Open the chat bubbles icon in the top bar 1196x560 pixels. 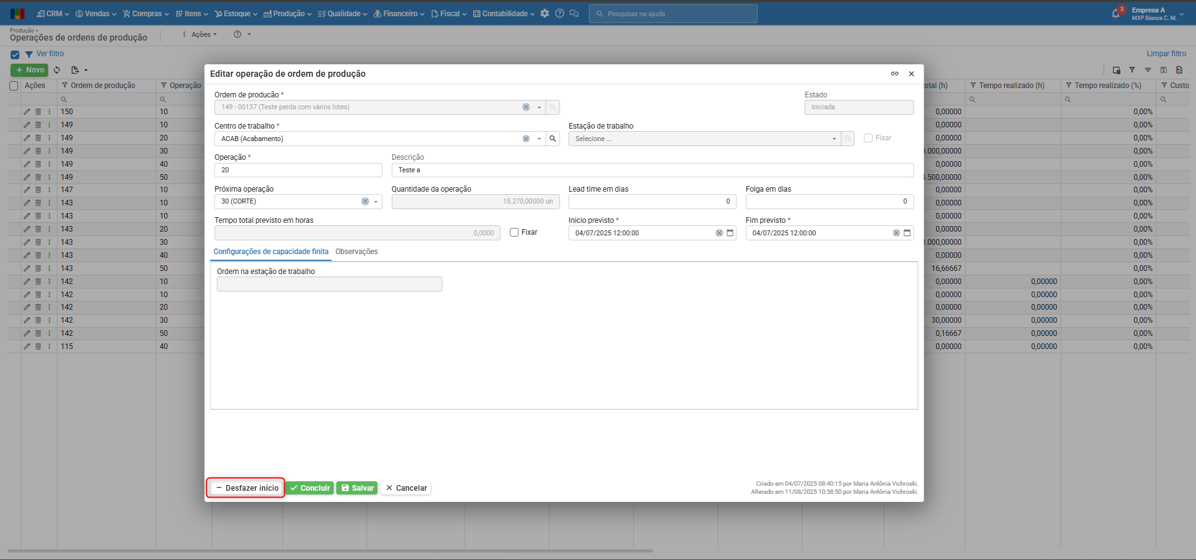(x=575, y=13)
